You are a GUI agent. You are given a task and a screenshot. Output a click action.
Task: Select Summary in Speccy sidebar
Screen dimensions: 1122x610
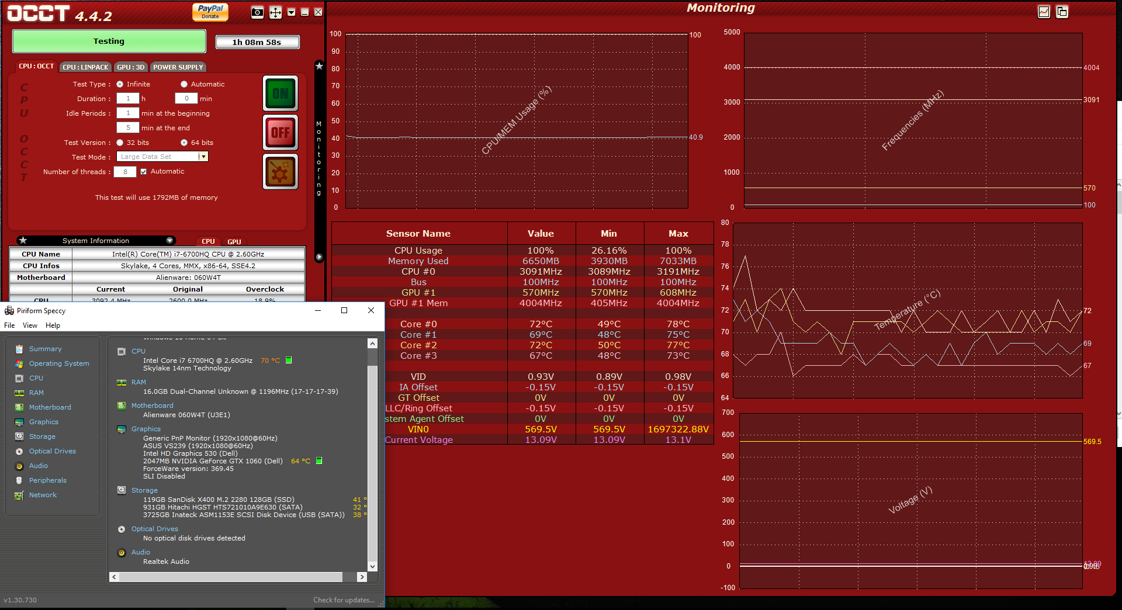click(45, 349)
